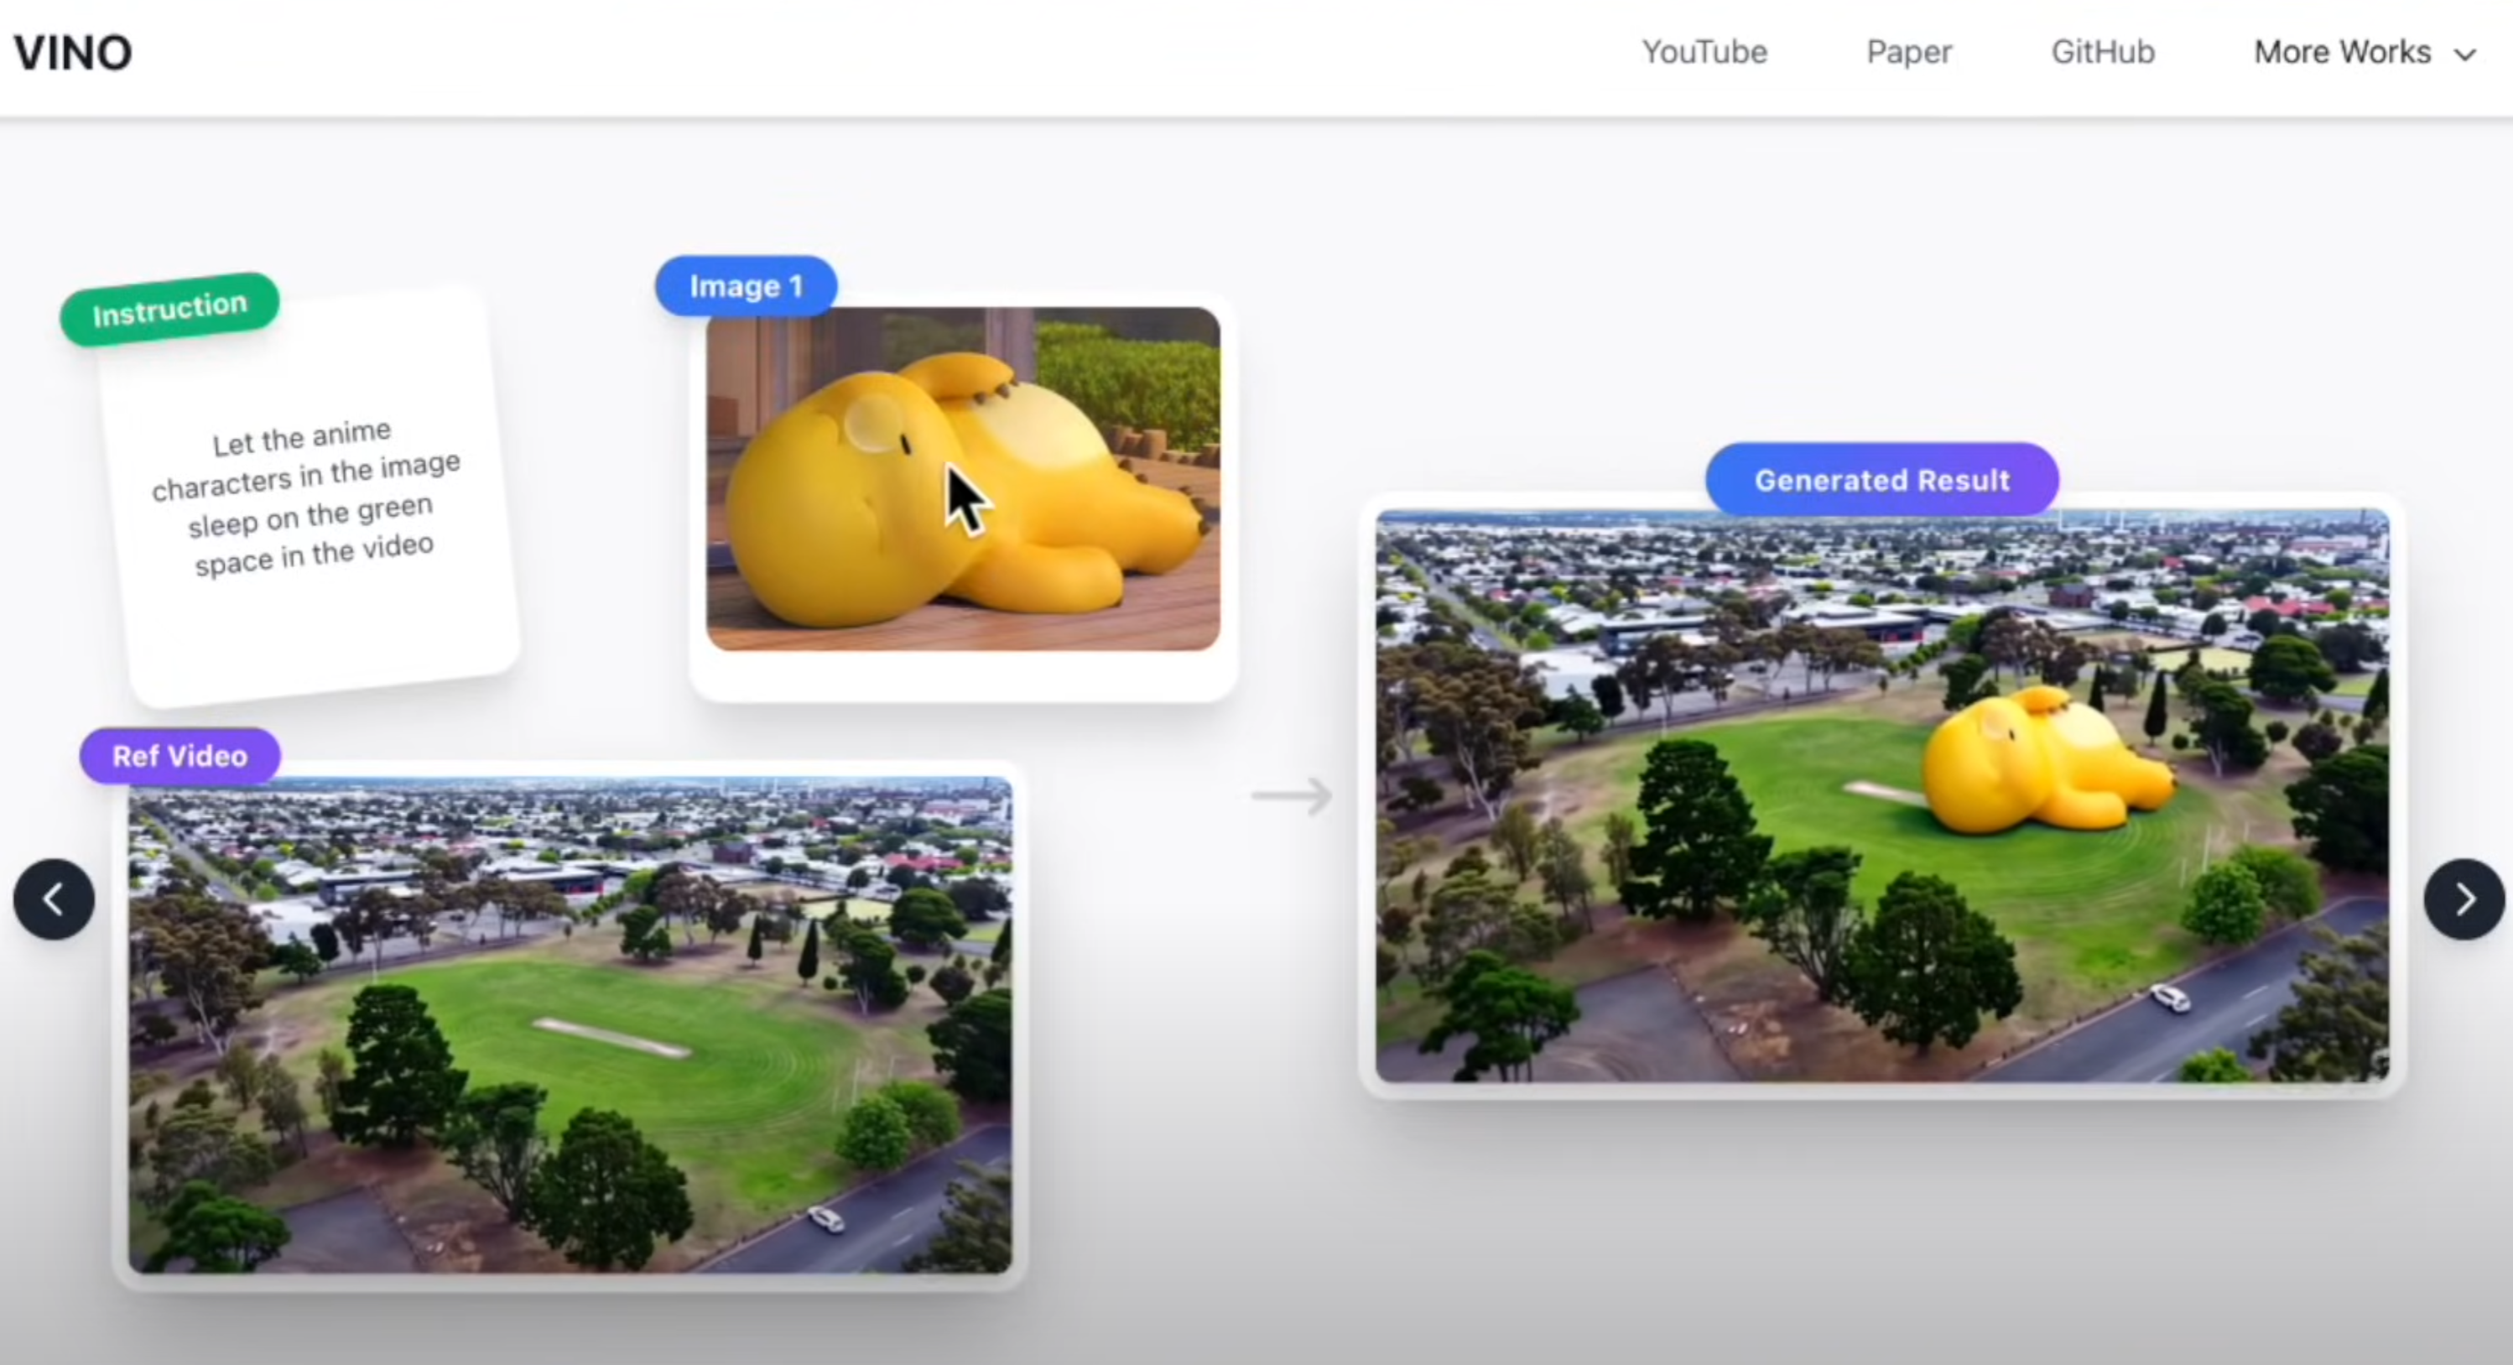Click the reference video aerial park thumbnail

tap(570, 1024)
